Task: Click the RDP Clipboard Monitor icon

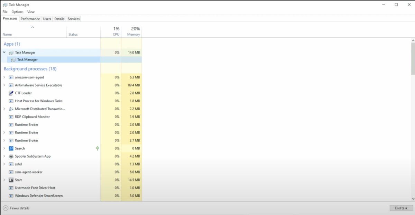Action: click(x=11, y=117)
